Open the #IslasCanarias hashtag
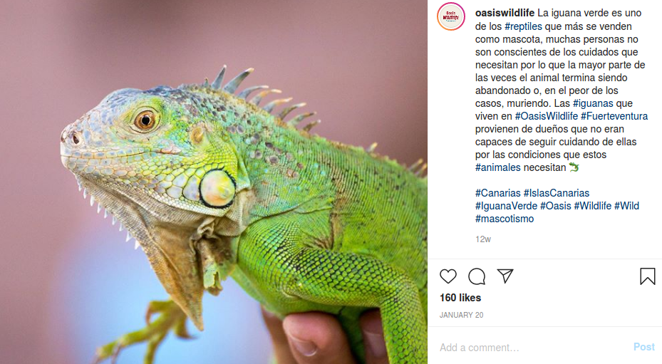Screen dimensions: 662x364 coord(556,193)
